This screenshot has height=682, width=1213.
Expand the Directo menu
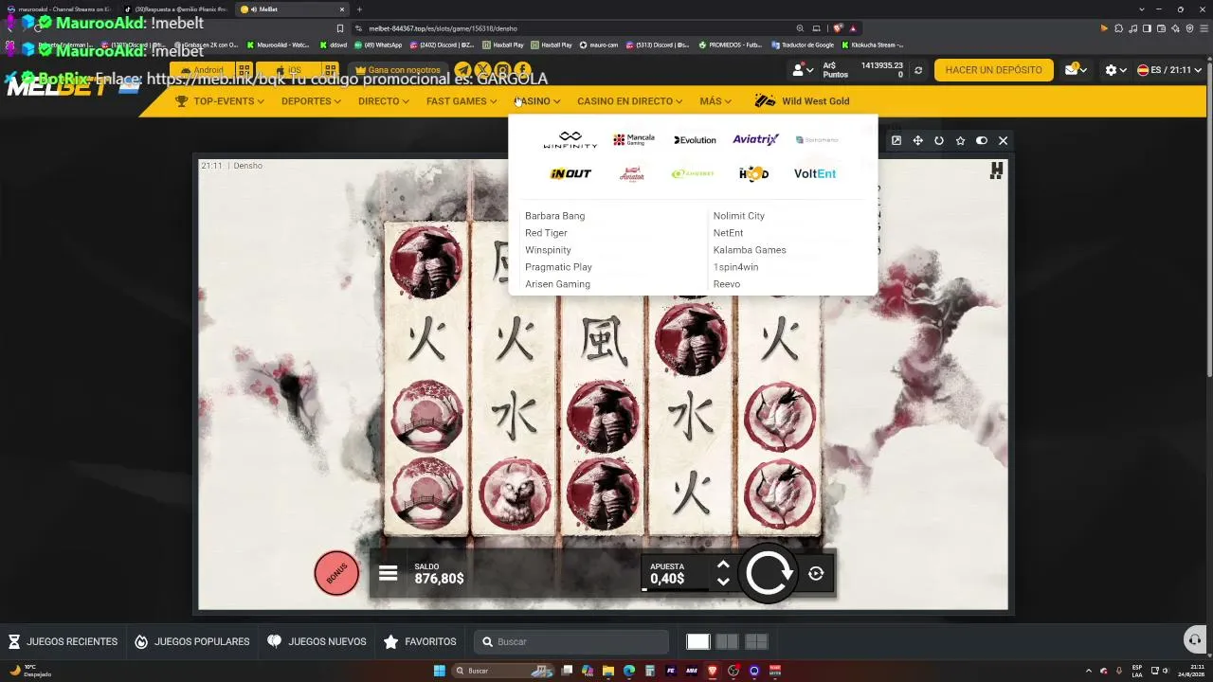pos(384,101)
